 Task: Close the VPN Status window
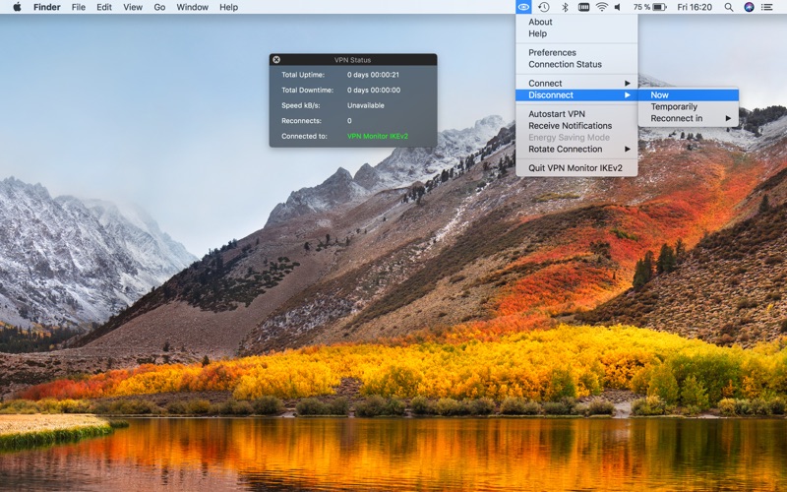276,60
